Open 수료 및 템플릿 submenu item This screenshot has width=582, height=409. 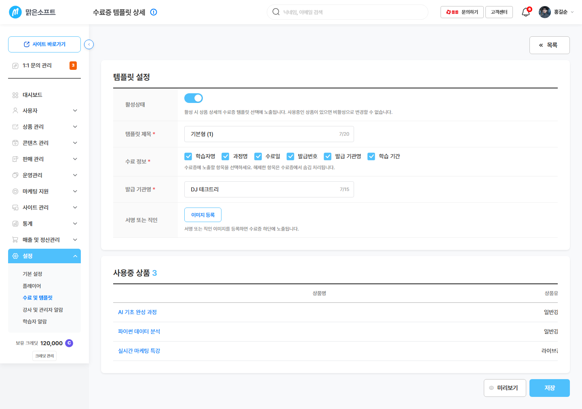click(x=38, y=298)
